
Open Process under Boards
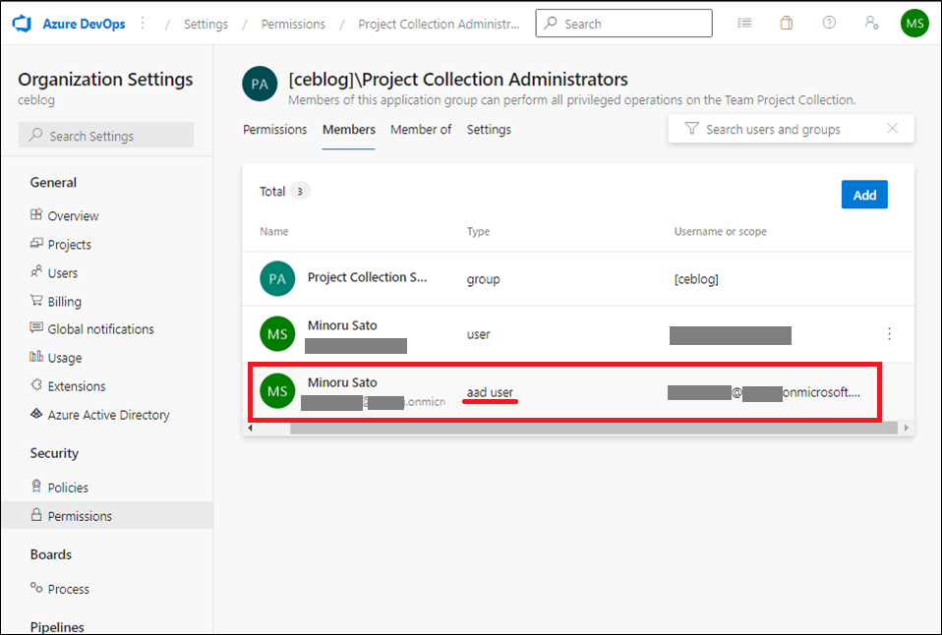[x=69, y=590]
